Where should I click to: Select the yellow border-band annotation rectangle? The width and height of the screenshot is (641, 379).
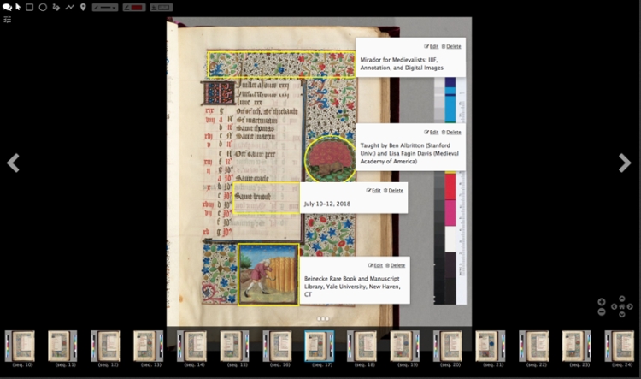[281, 64]
